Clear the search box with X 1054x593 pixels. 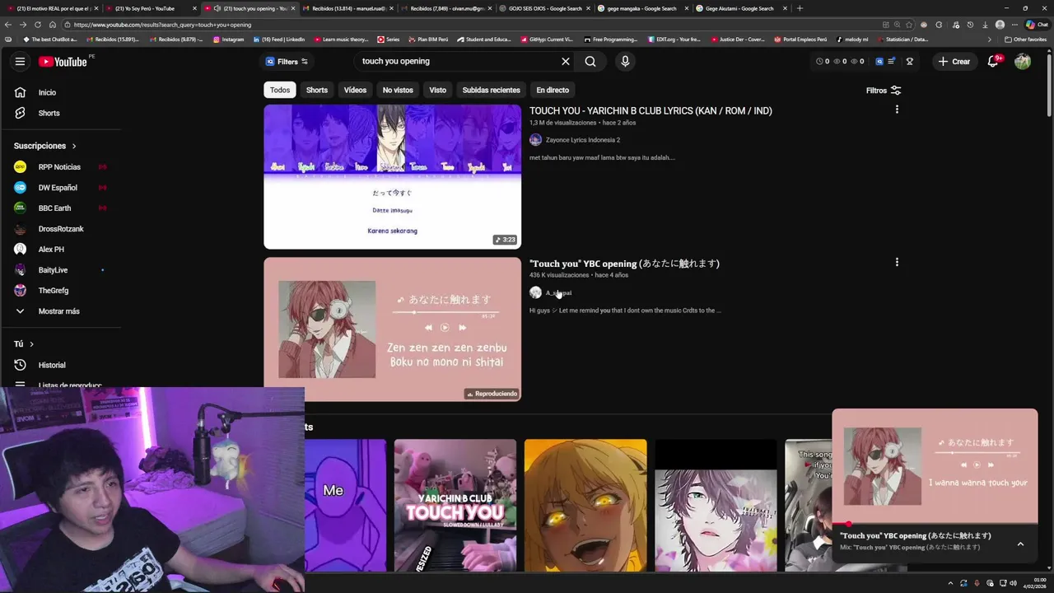click(566, 61)
